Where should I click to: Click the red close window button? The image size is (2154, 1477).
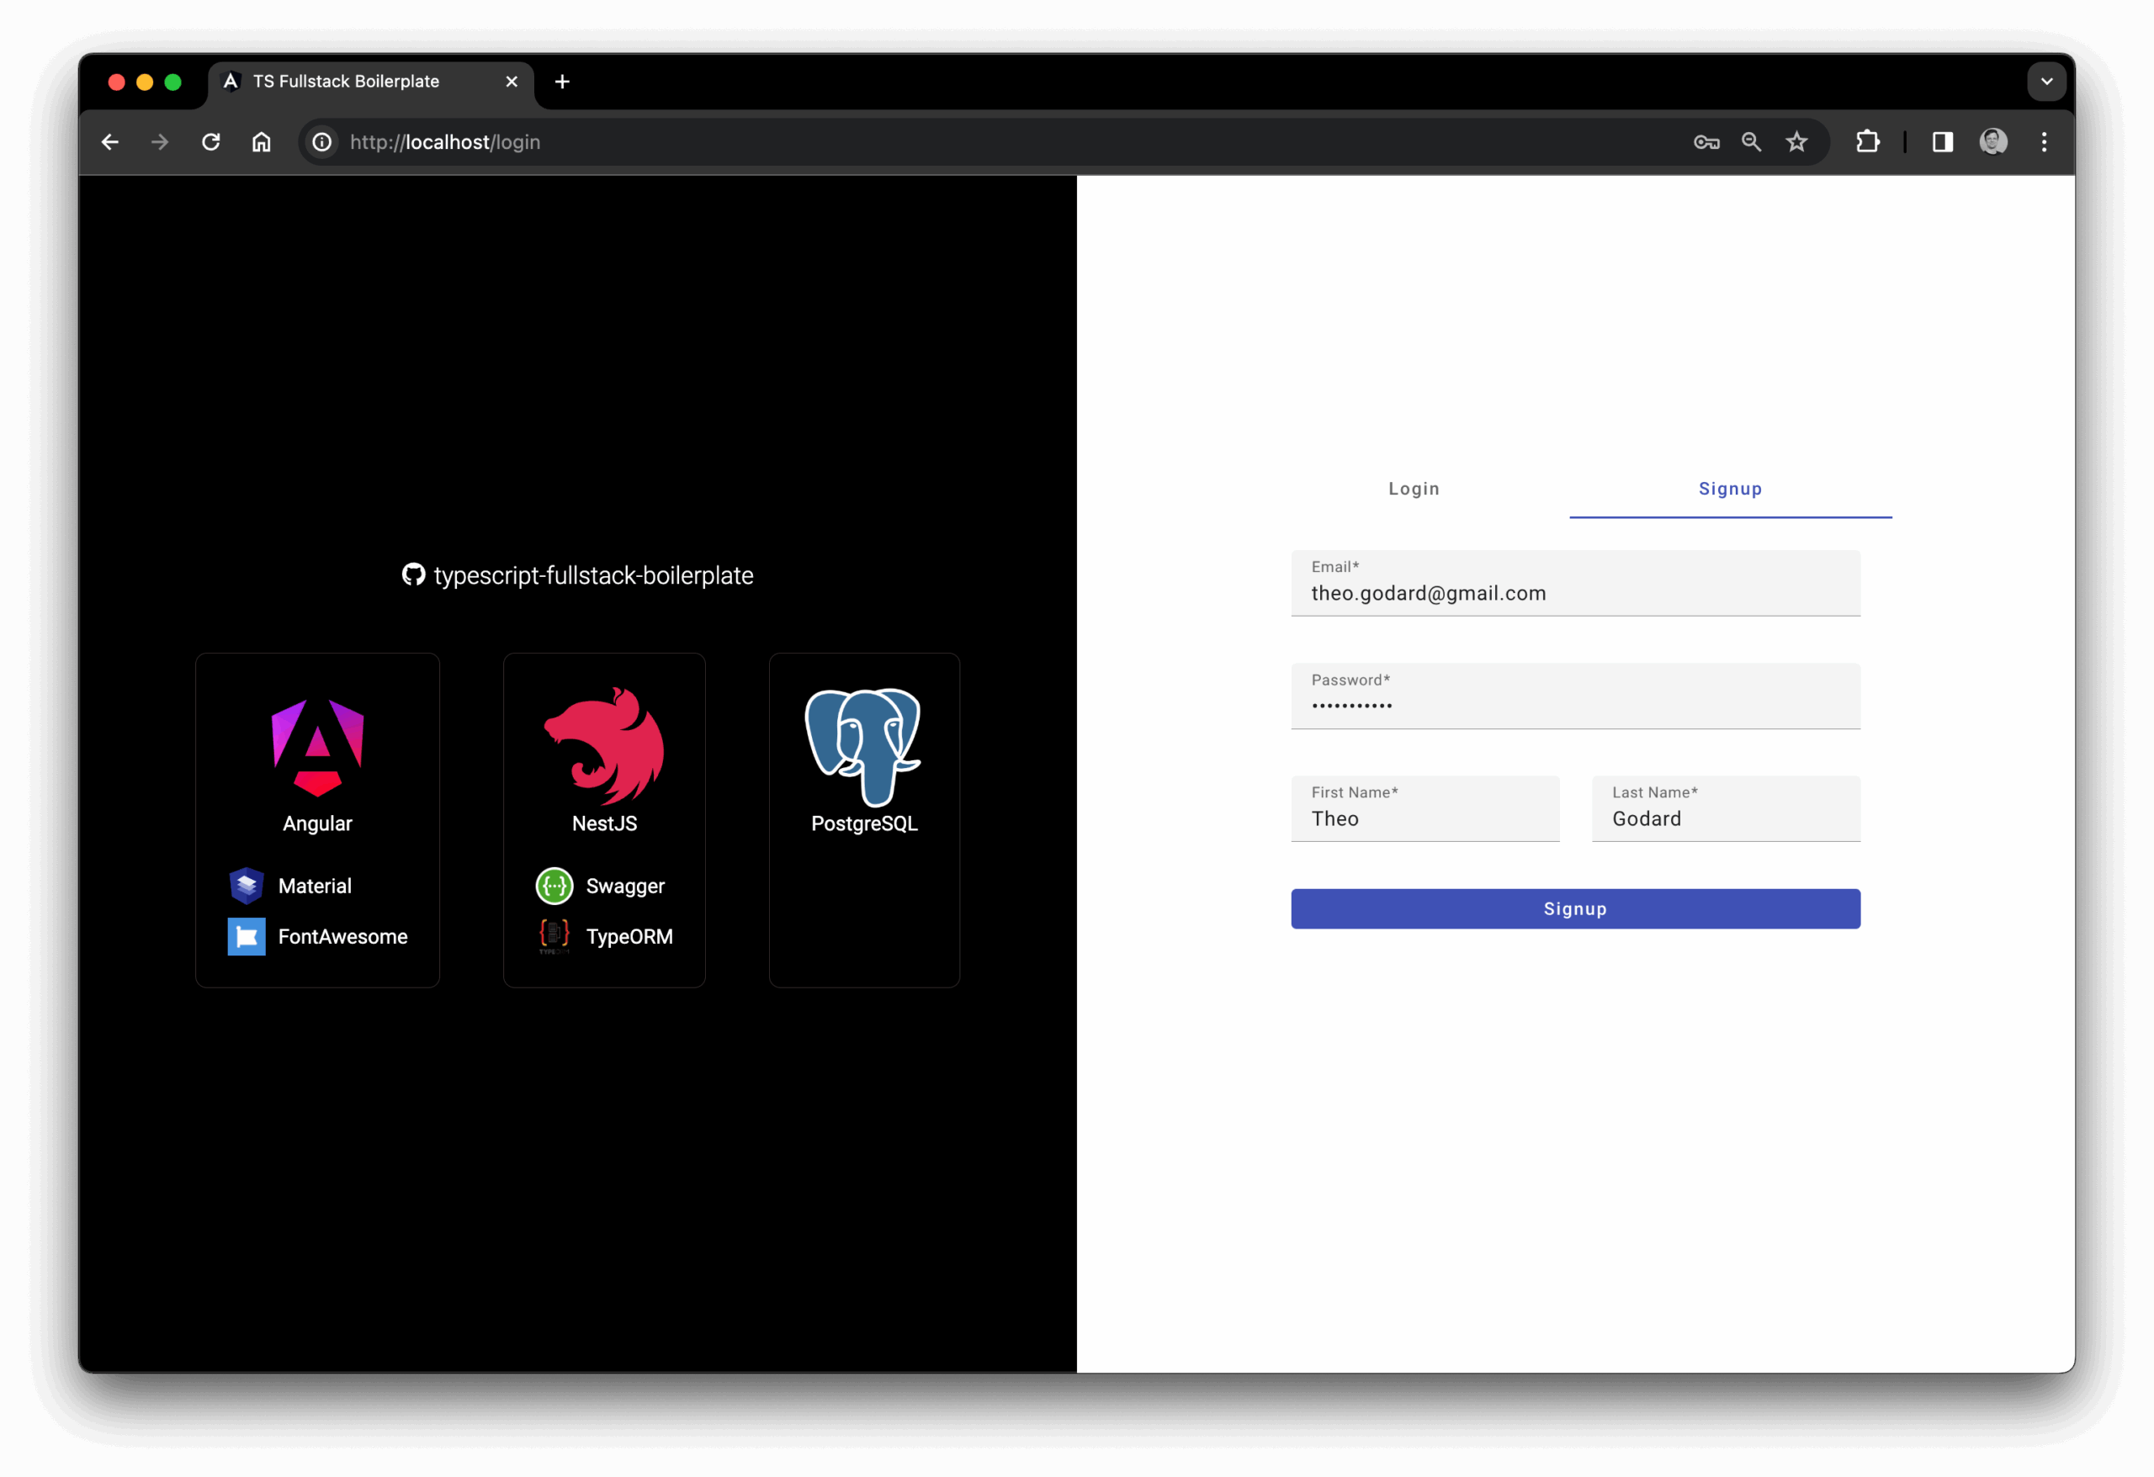[117, 82]
